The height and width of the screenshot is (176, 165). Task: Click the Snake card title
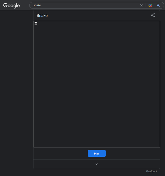(42, 16)
